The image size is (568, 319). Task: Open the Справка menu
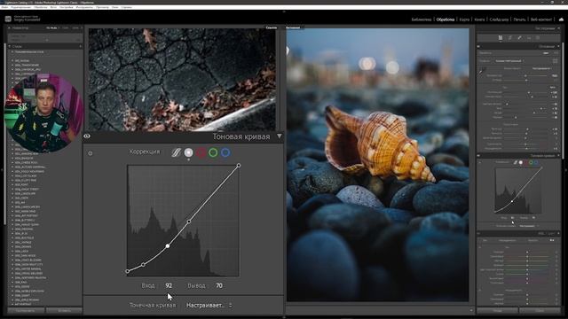[126, 7]
